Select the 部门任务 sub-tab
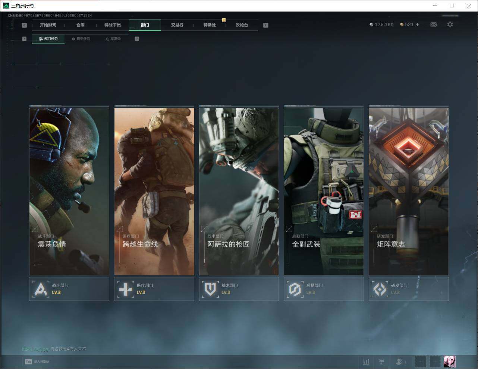 pyautogui.click(x=48, y=39)
